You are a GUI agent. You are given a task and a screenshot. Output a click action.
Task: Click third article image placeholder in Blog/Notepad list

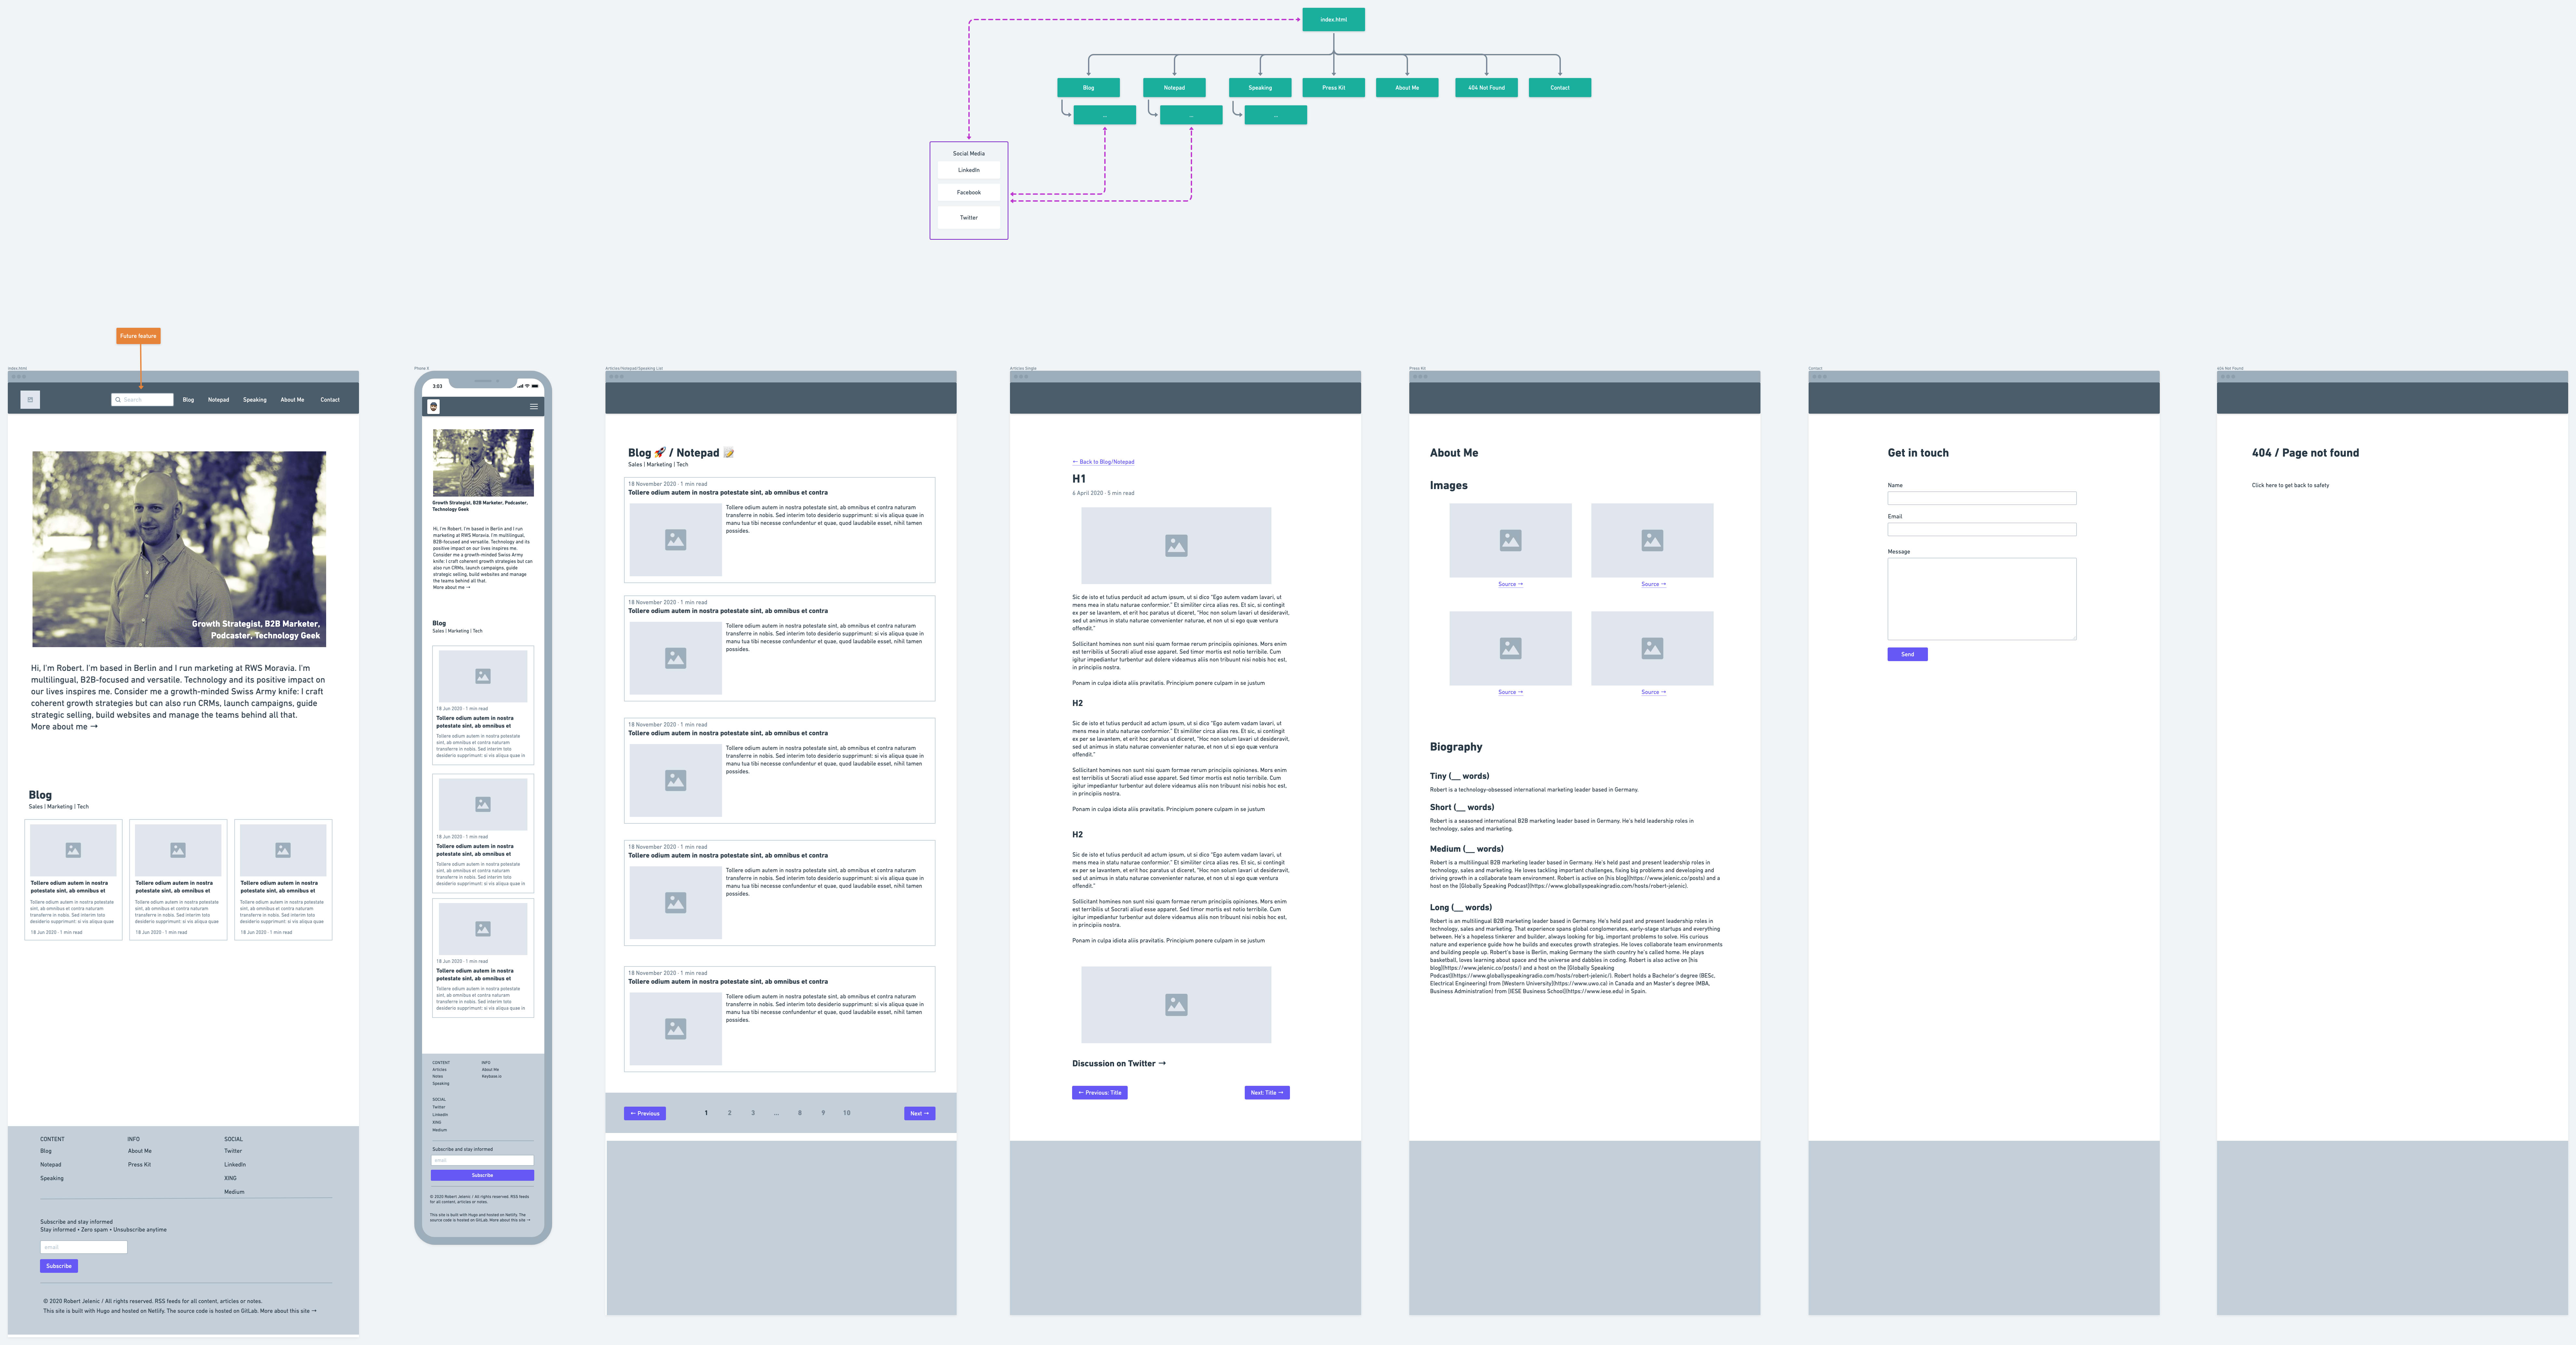click(x=676, y=780)
